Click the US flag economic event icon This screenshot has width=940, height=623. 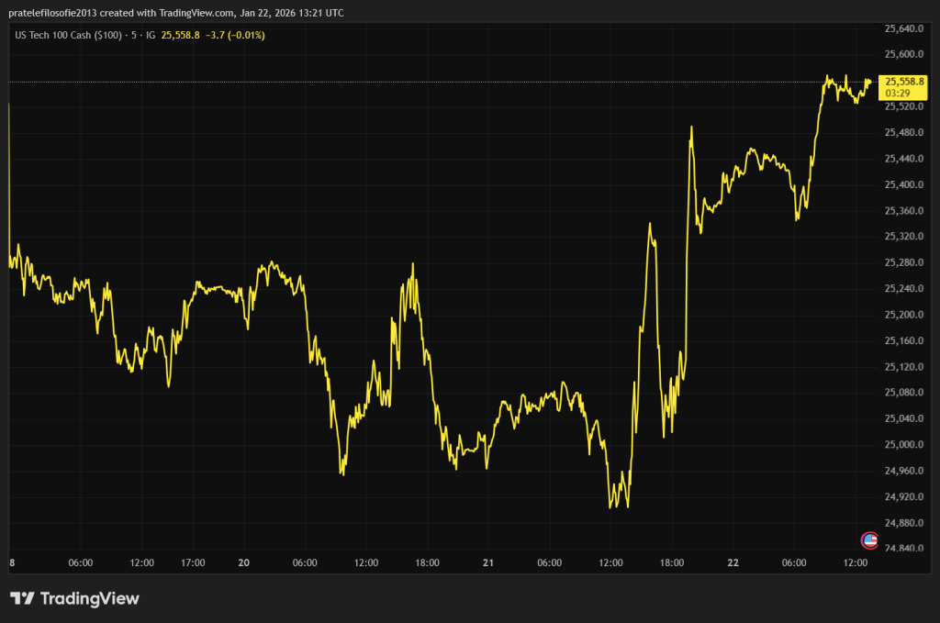[868, 540]
